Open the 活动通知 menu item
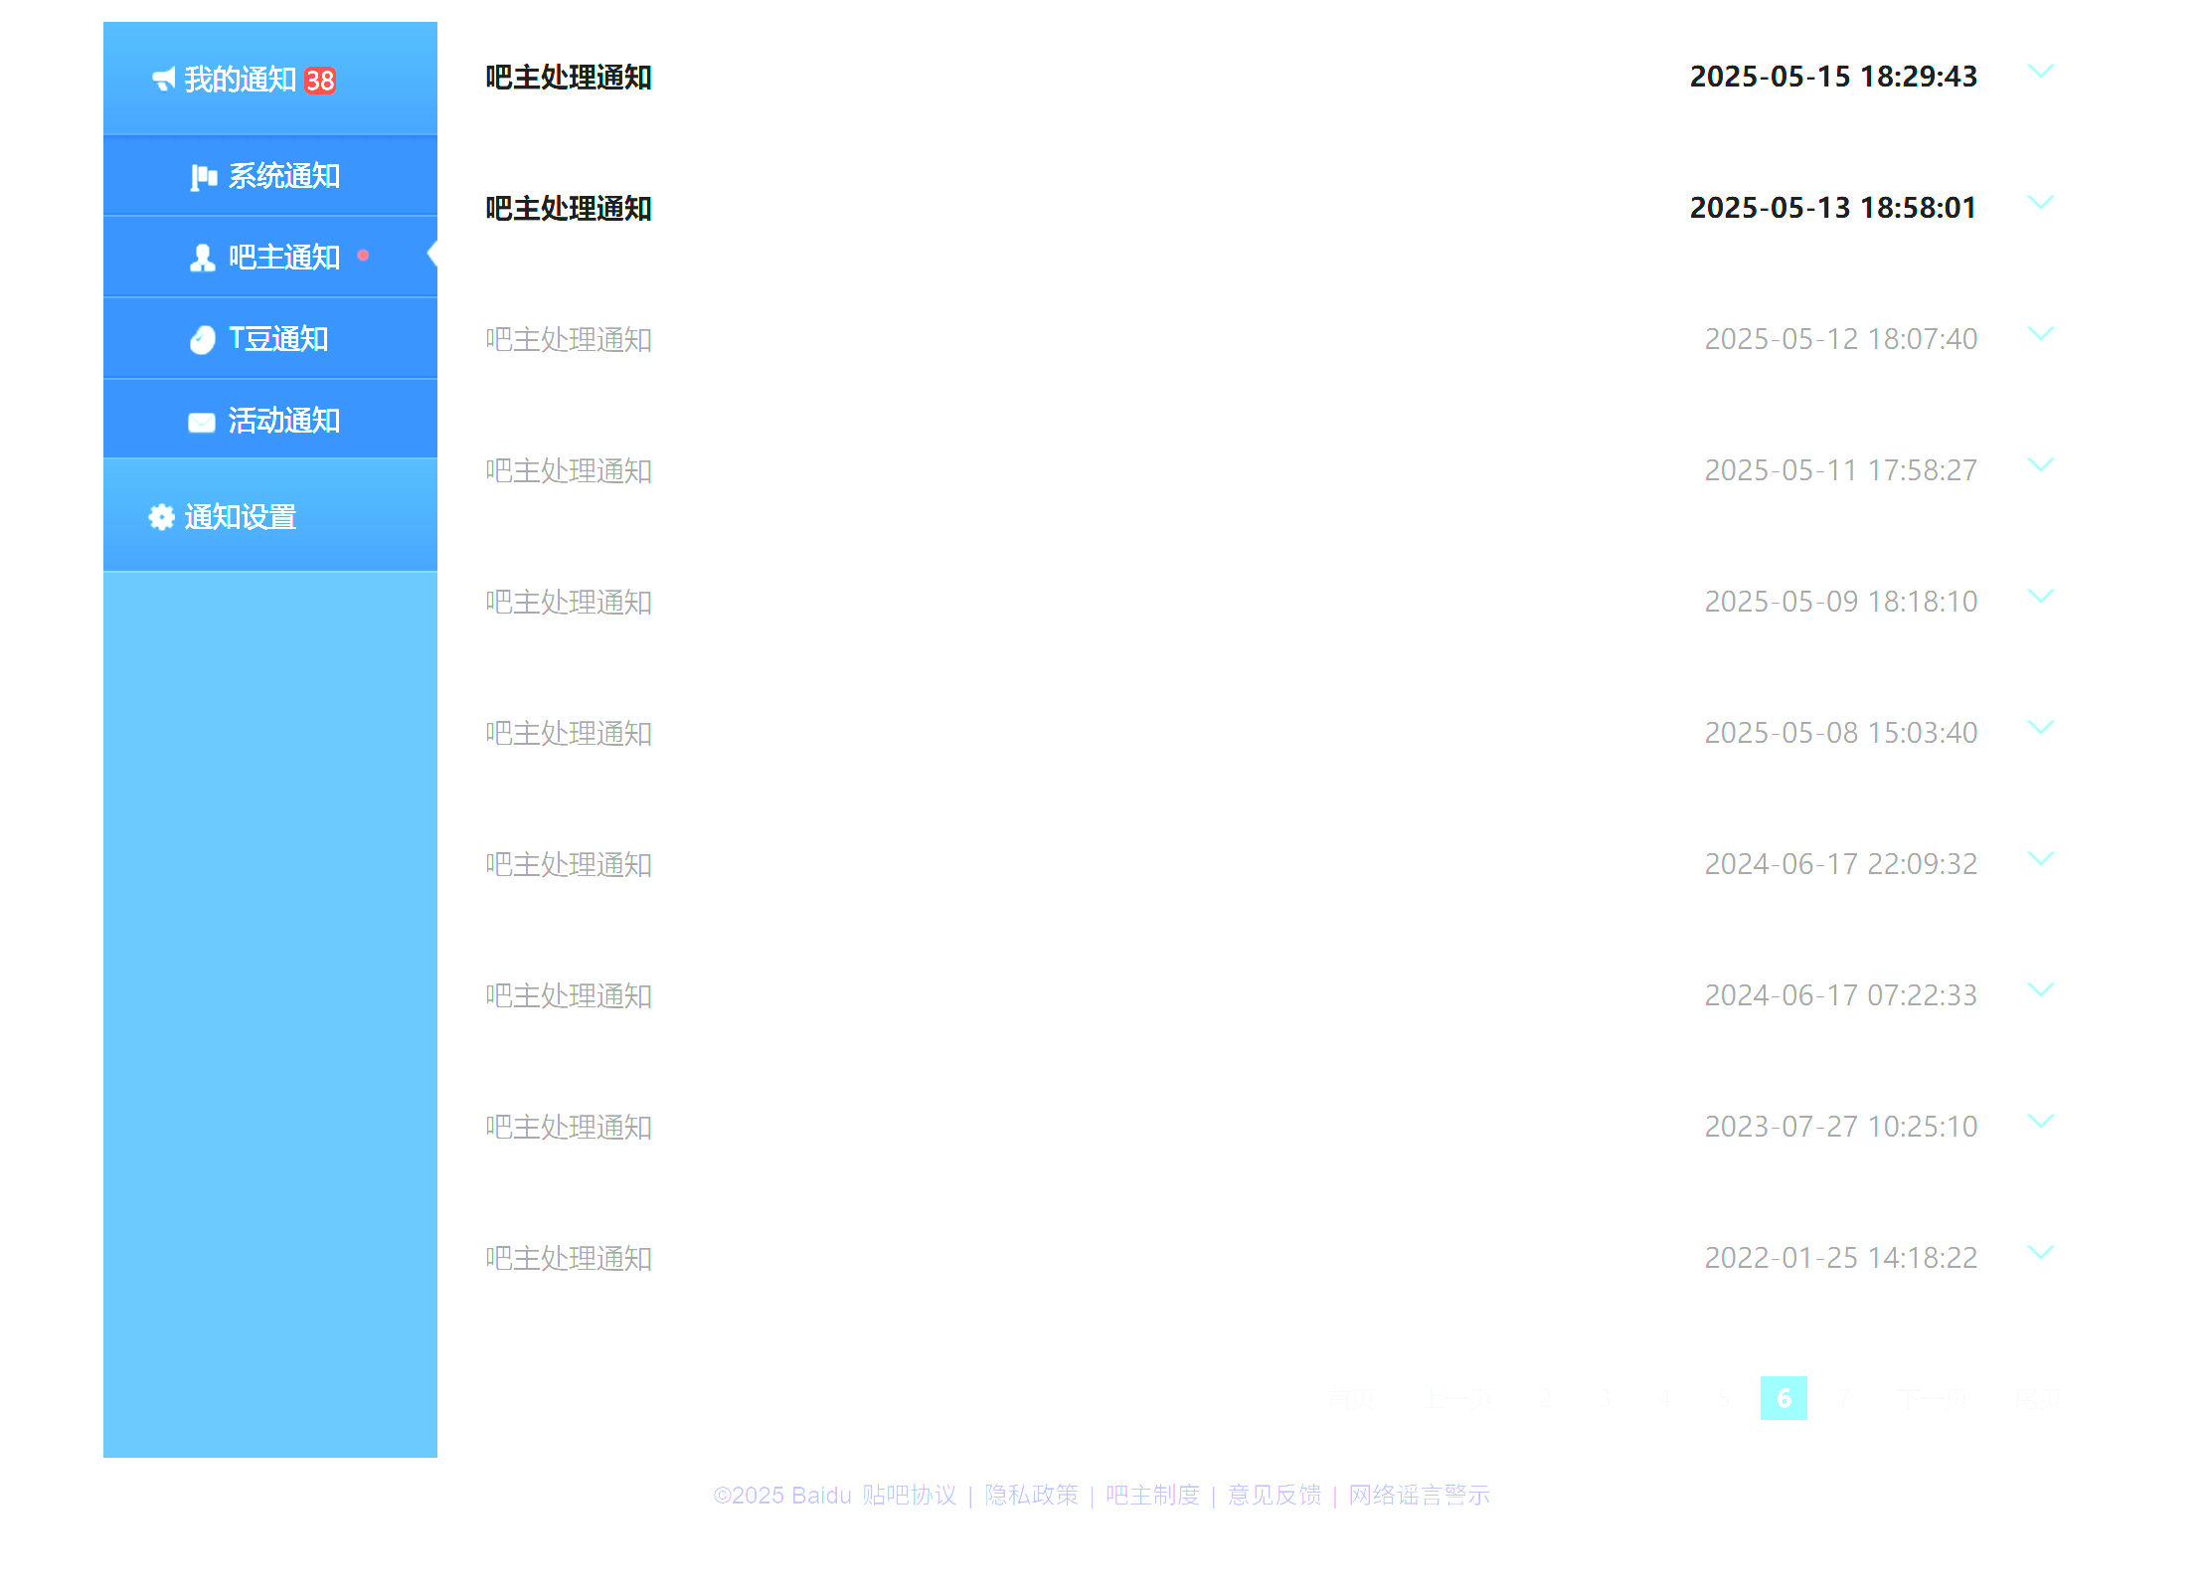Image resolution: width=2209 pixels, height=1596 pixels. point(284,421)
